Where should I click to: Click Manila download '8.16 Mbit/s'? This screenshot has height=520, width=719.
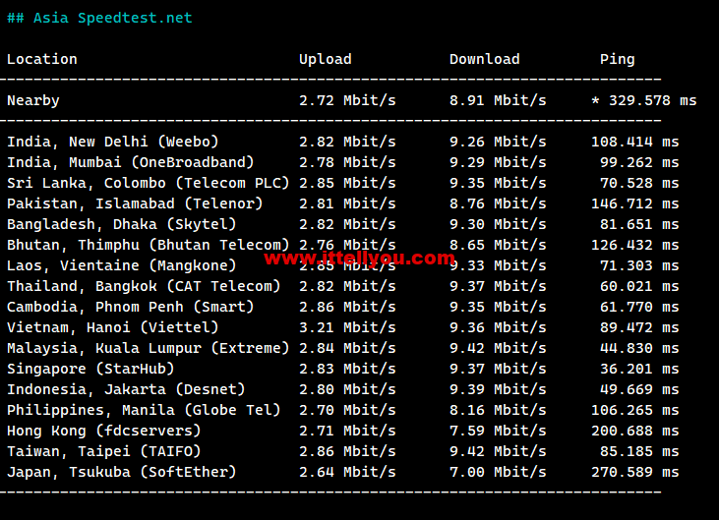498,410
